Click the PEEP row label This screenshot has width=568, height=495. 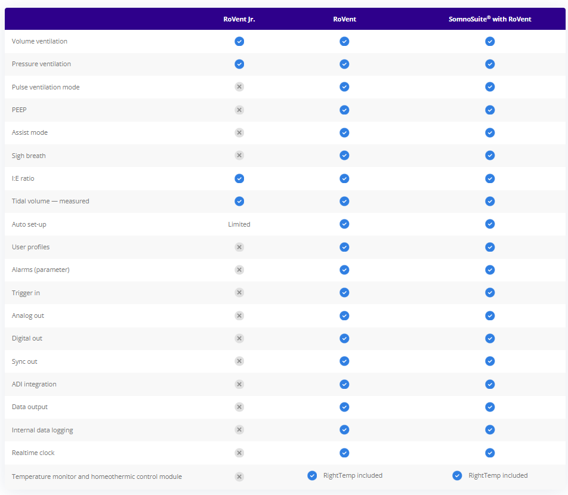[19, 110]
